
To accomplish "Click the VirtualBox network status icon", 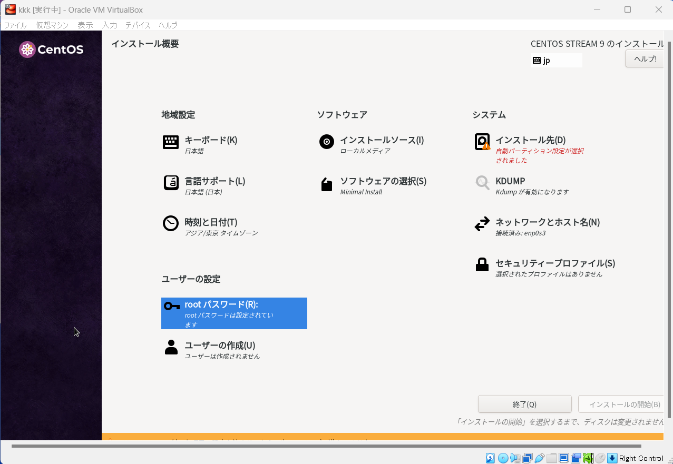I will coord(528,458).
